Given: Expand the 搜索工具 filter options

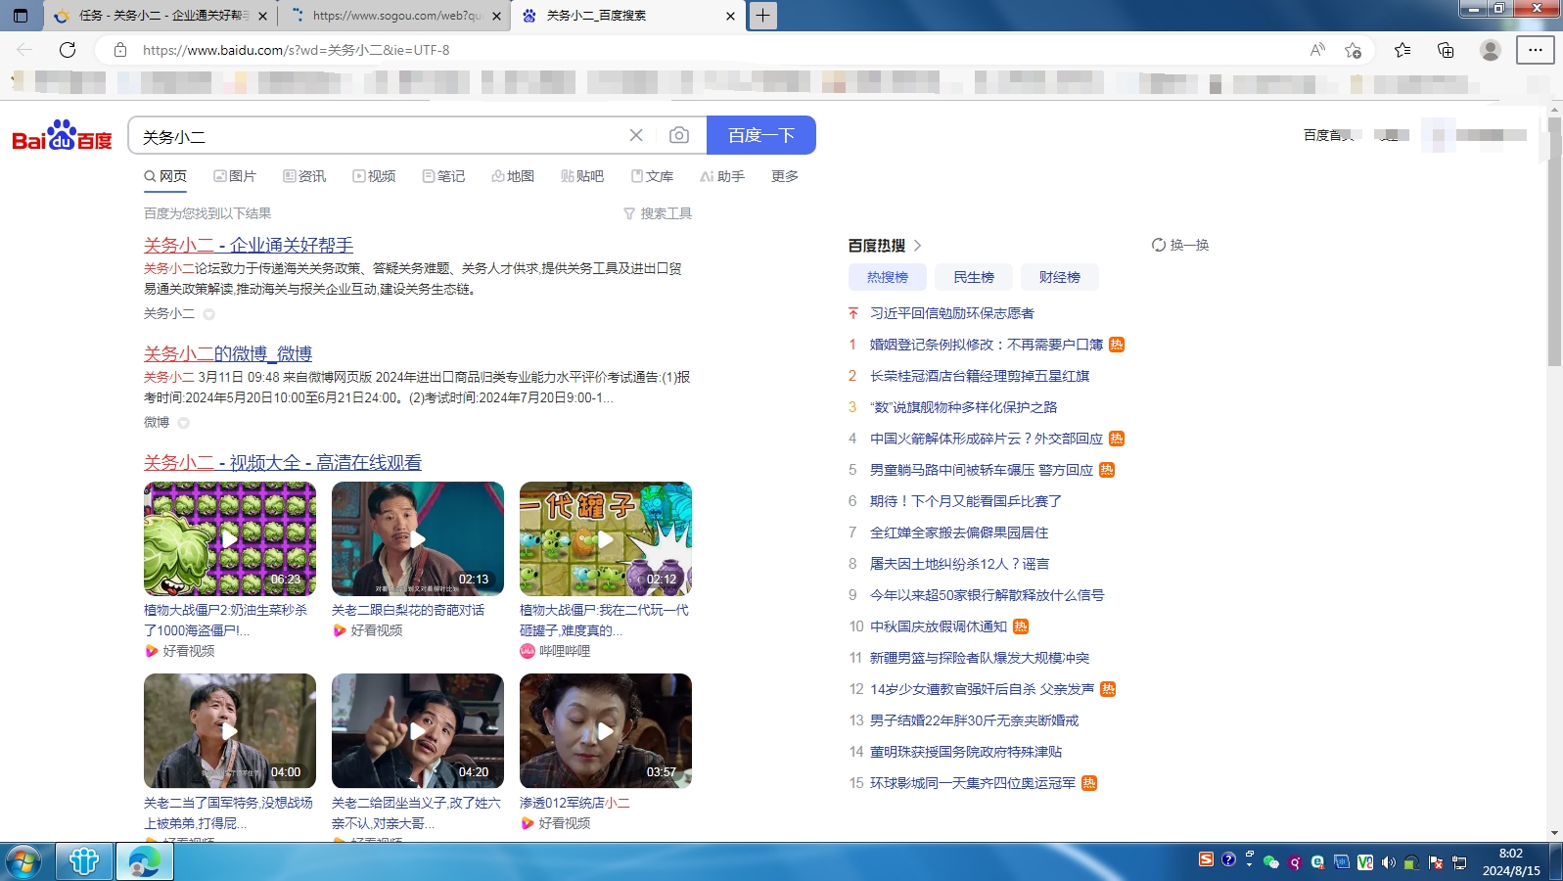Looking at the screenshot, I should pos(658,213).
